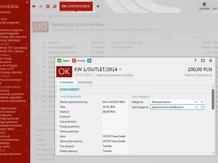The width and height of the screenshot is (218, 163).
Task: Click the green Zapisz checkmark icon
Action: pyautogui.click(x=59, y=61)
